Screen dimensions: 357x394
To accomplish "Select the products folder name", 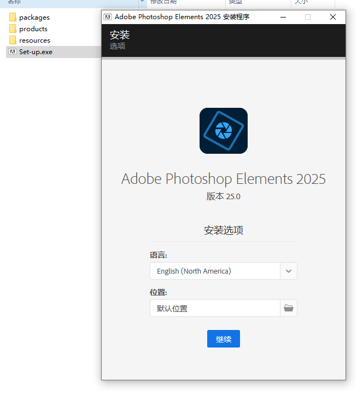I will click(x=33, y=29).
